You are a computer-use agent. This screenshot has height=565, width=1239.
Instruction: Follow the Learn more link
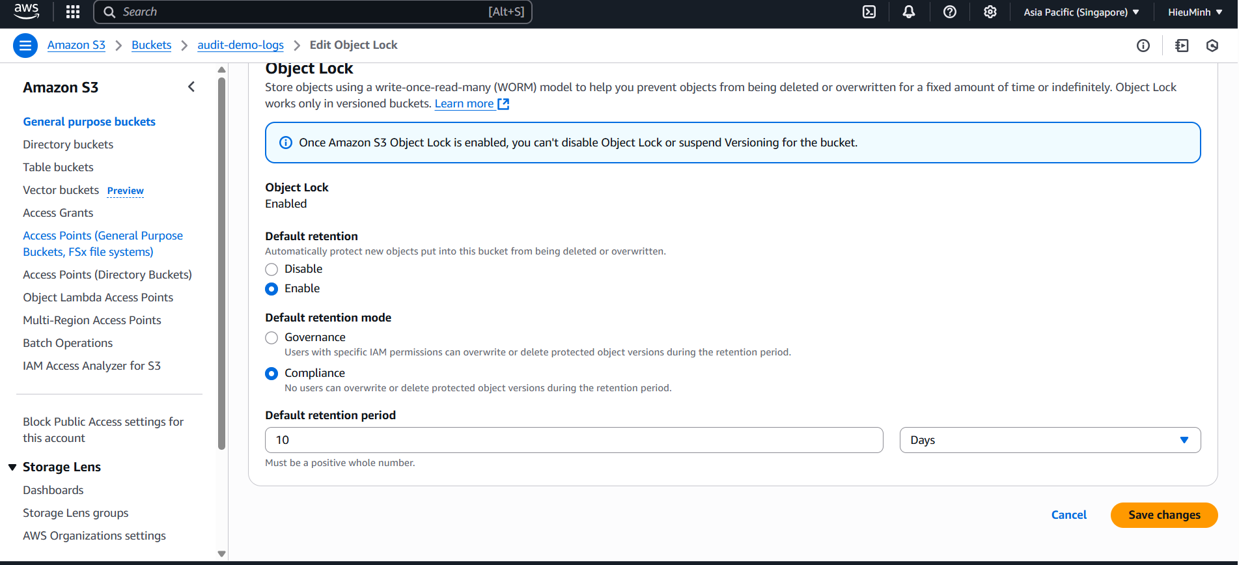464,103
